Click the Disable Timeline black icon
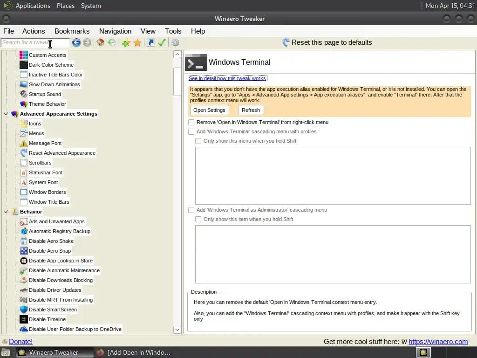This screenshot has width=477, height=358. 24,319
